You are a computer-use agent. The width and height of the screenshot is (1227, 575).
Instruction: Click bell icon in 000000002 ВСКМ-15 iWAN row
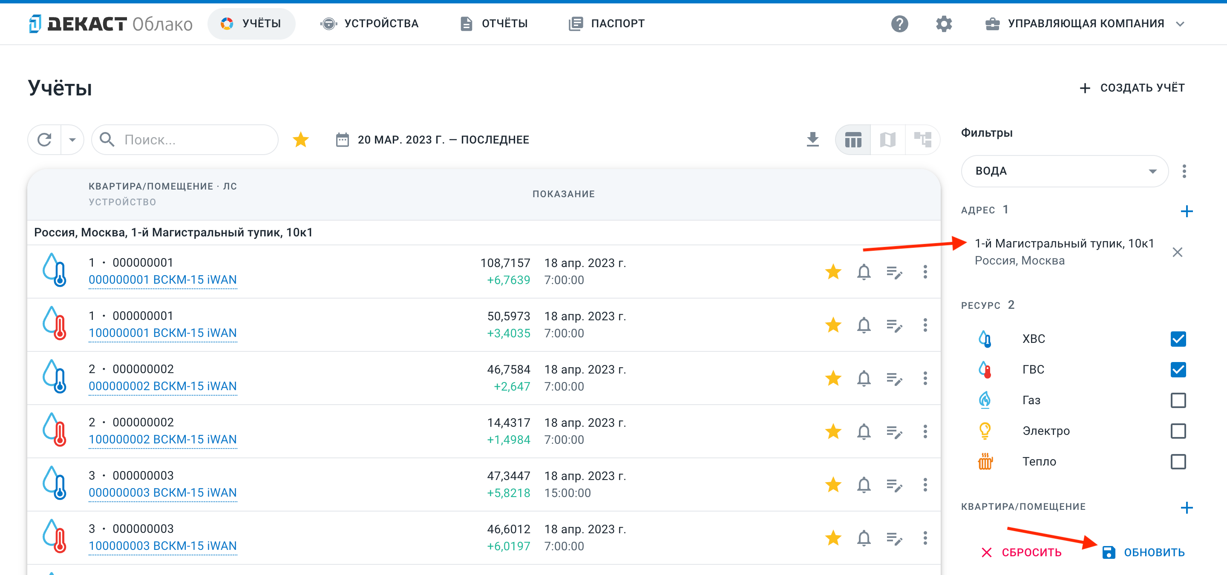(x=864, y=378)
